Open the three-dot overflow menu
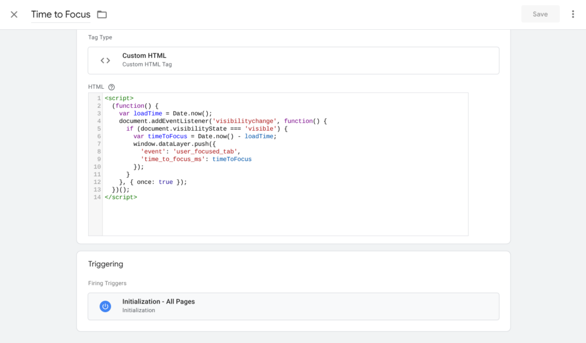This screenshot has height=343, width=586. [573, 14]
